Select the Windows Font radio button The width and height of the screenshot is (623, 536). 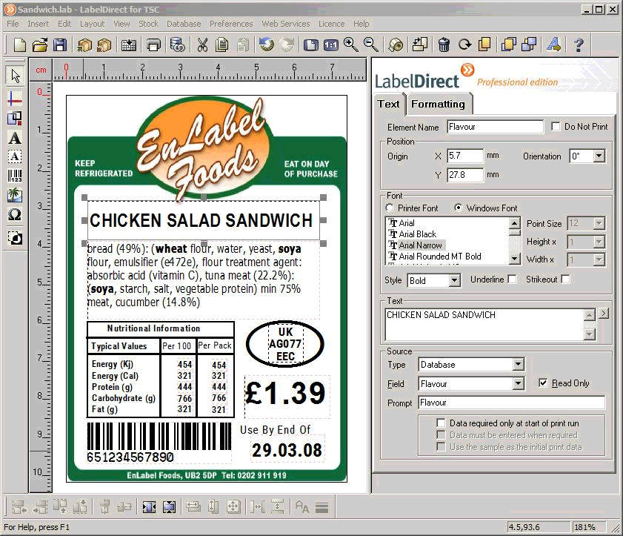(458, 208)
